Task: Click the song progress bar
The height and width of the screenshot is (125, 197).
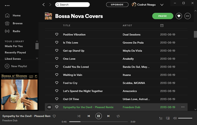Action: tap(98, 122)
